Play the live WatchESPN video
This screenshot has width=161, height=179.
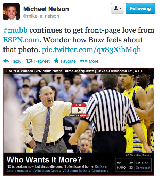tap(79, 110)
